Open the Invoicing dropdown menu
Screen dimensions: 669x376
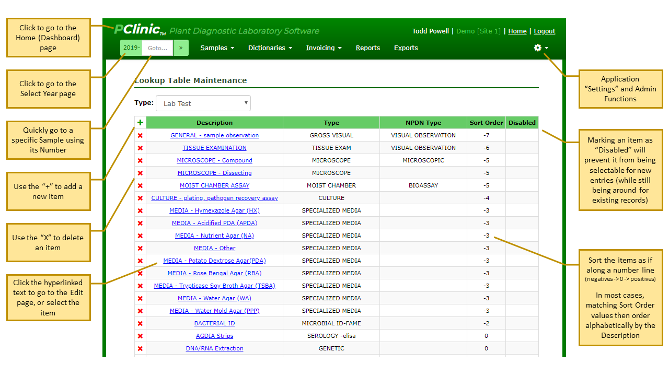(324, 48)
